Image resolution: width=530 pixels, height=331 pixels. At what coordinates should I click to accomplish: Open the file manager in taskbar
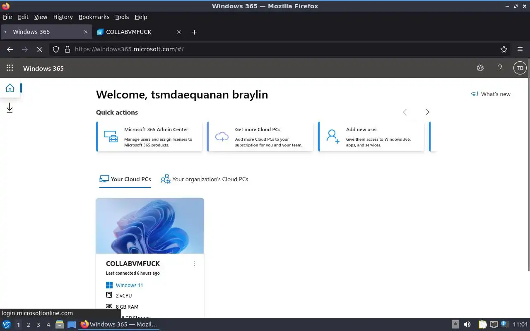60,324
